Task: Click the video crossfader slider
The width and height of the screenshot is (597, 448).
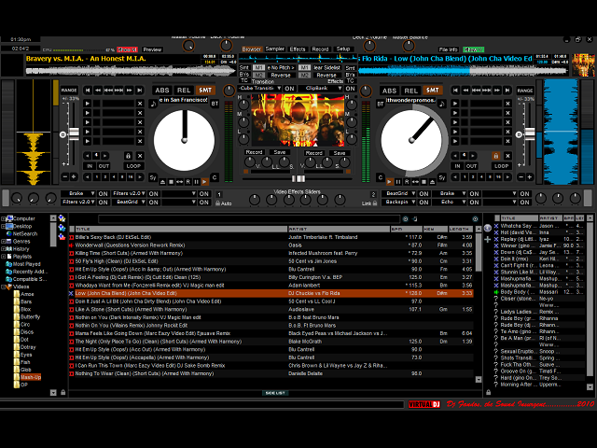Action: point(298,178)
